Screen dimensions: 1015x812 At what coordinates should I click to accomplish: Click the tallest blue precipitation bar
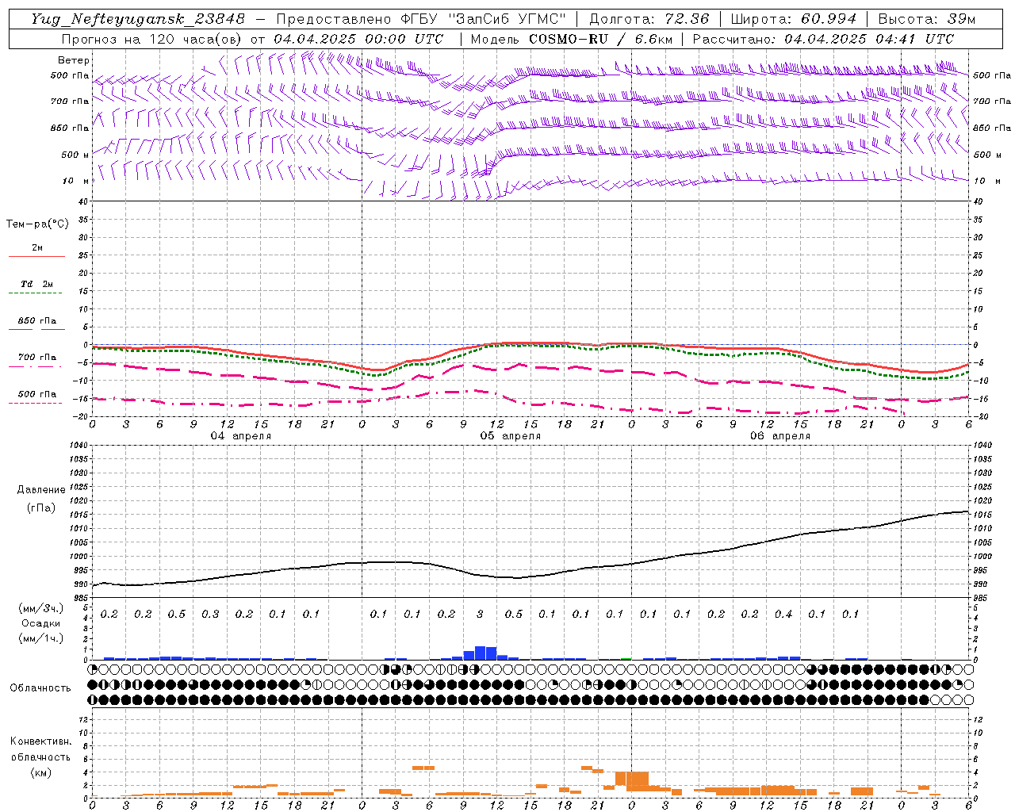480,653
